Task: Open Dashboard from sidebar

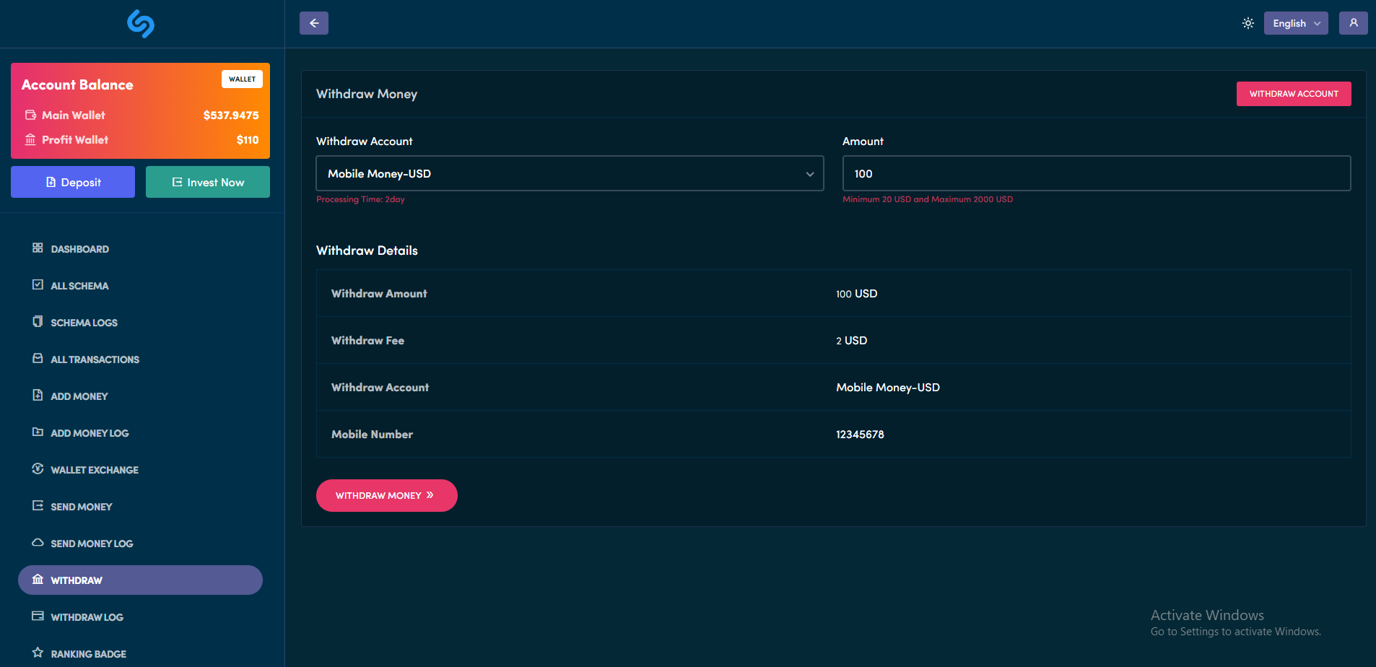Action: [x=79, y=249]
